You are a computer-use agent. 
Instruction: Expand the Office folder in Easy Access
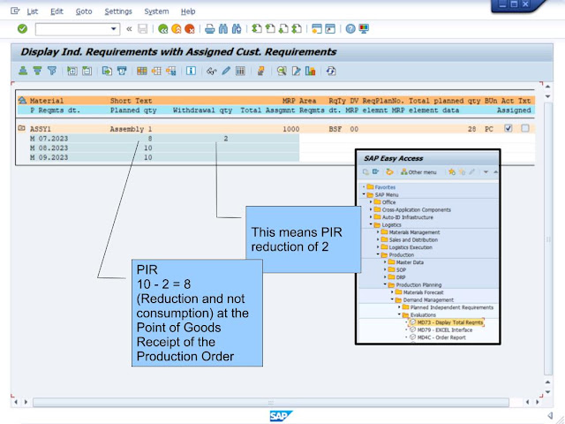click(x=371, y=202)
